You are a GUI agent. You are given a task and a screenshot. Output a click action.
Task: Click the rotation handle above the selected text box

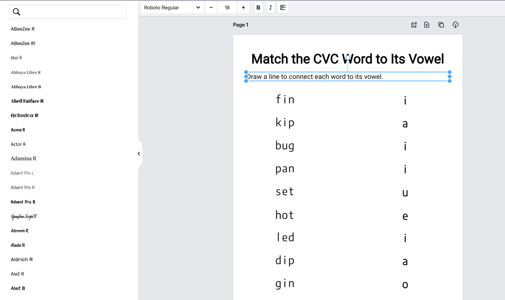[348, 57]
